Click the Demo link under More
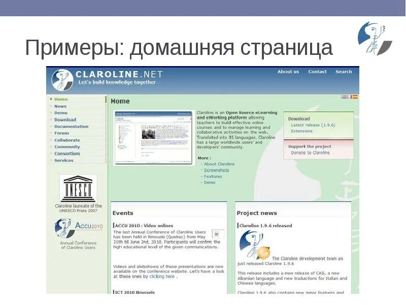 (210, 182)
